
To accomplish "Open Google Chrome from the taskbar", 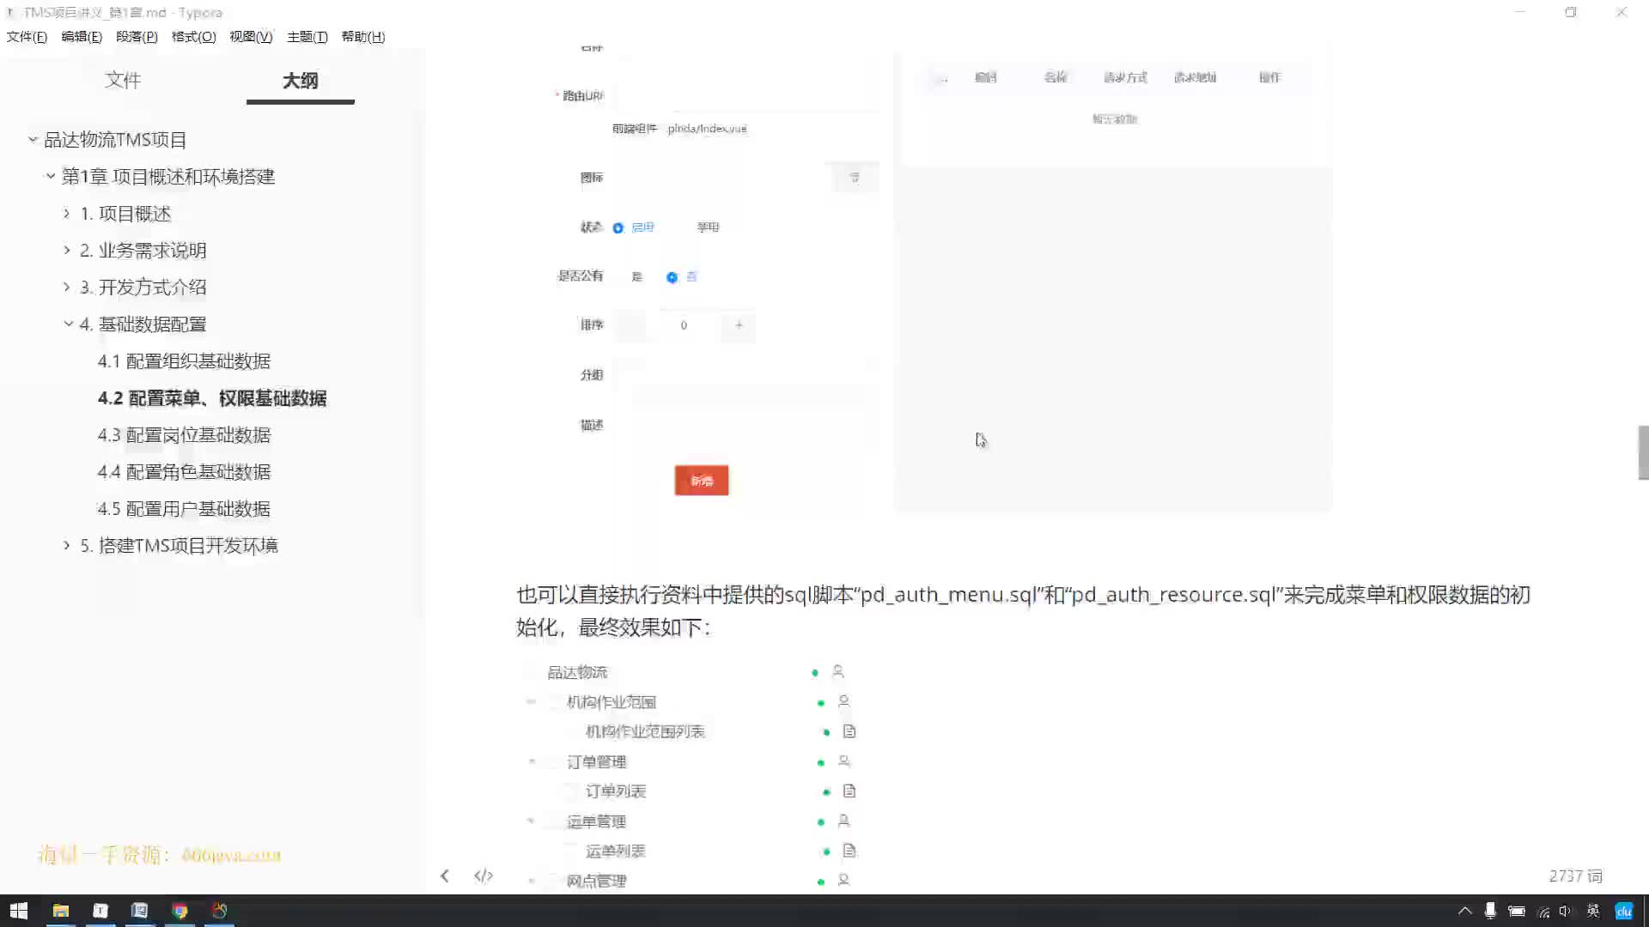I will 180,911.
